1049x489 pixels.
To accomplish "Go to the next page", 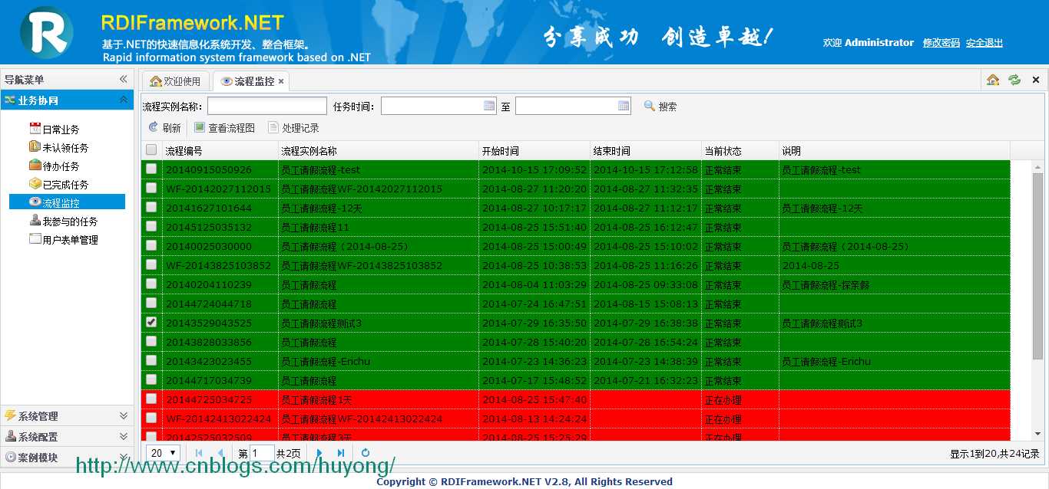I will (319, 453).
